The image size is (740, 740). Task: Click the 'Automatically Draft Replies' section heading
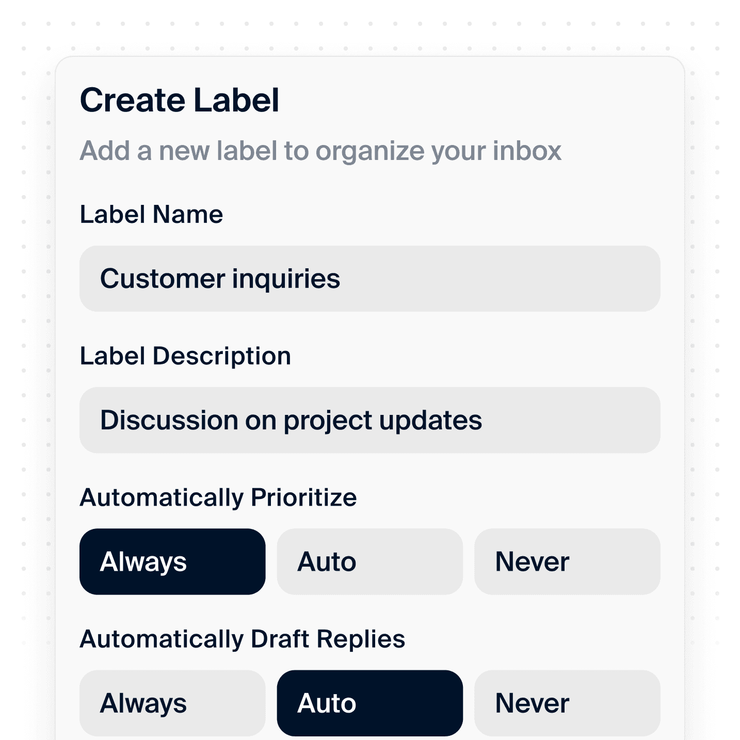click(x=243, y=638)
